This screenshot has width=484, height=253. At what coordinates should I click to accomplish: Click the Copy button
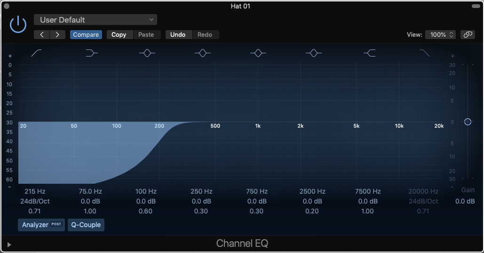tap(119, 35)
